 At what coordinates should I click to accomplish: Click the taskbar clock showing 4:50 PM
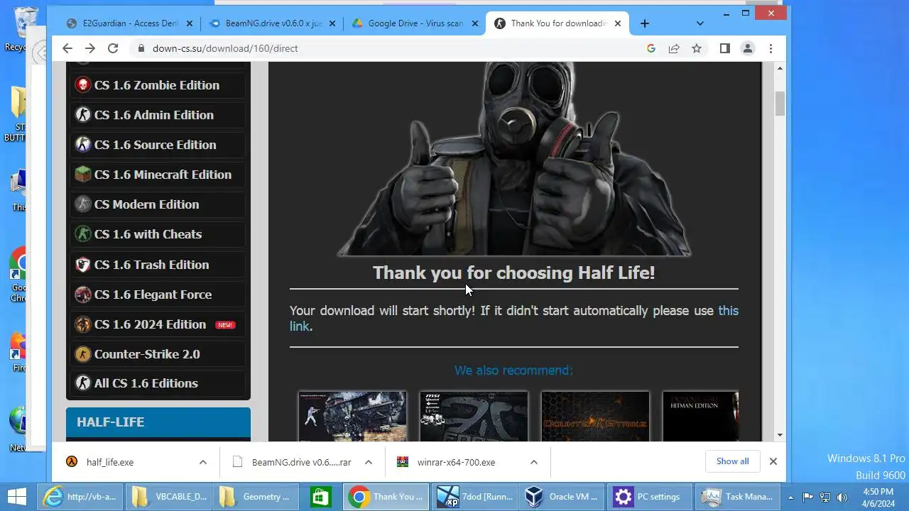coord(878,497)
